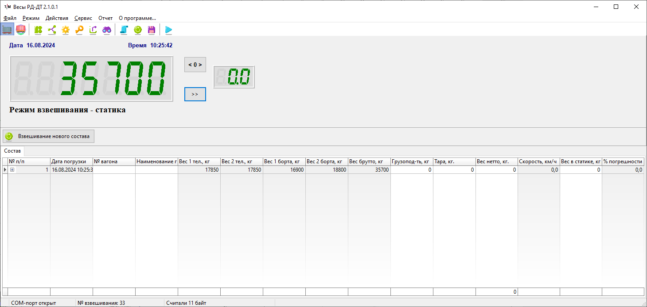Click the purple binoculars search icon
Image resolution: width=647 pixels, height=307 pixels.
[107, 30]
